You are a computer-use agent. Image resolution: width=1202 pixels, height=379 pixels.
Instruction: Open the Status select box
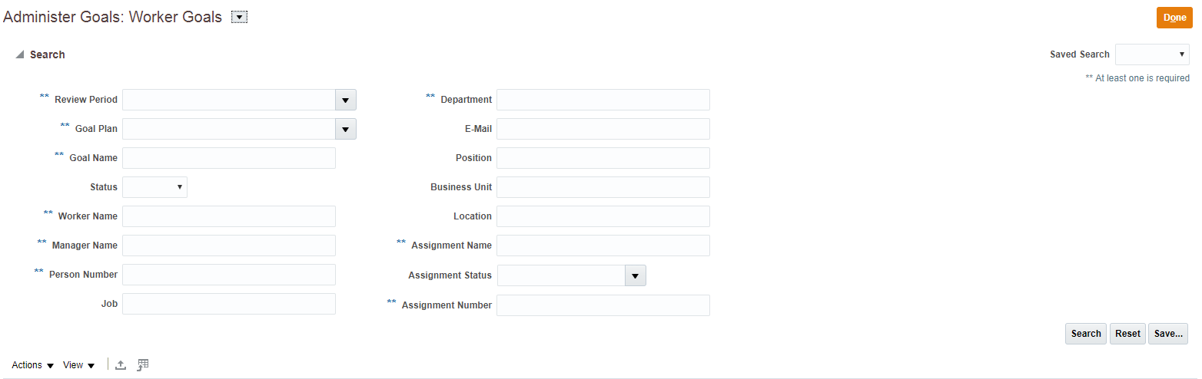[x=154, y=187]
